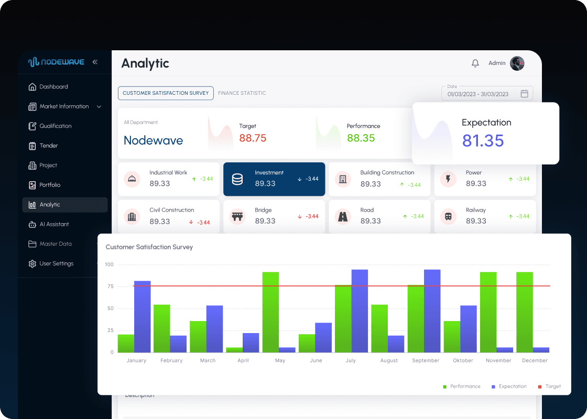Click the Investment coins stack icon
The image size is (587, 419).
point(237,179)
